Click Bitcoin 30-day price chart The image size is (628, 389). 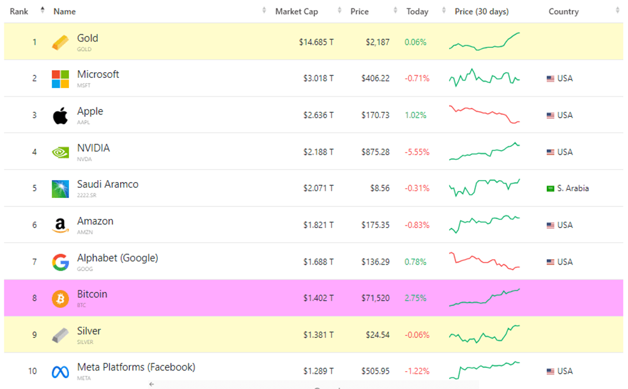click(x=484, y=298)
